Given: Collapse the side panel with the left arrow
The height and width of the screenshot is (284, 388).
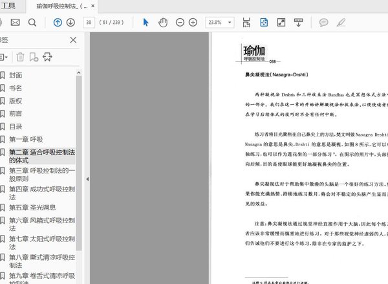Looking at the screenshot, I should (87, 179).
